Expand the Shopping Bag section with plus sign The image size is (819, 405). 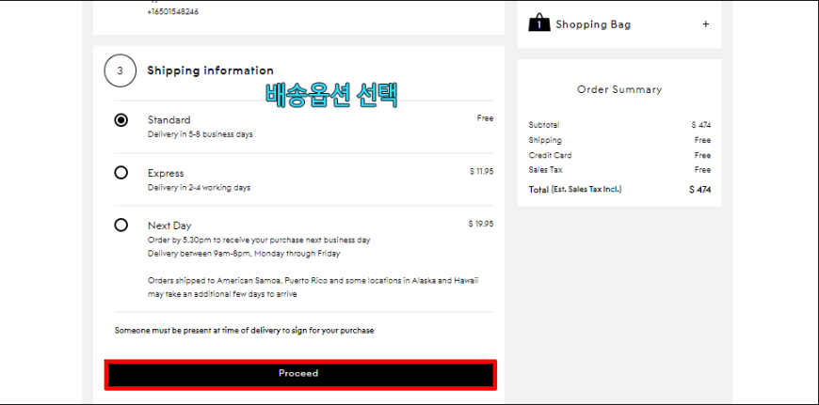pyautogui.click(x=706, y=24)
